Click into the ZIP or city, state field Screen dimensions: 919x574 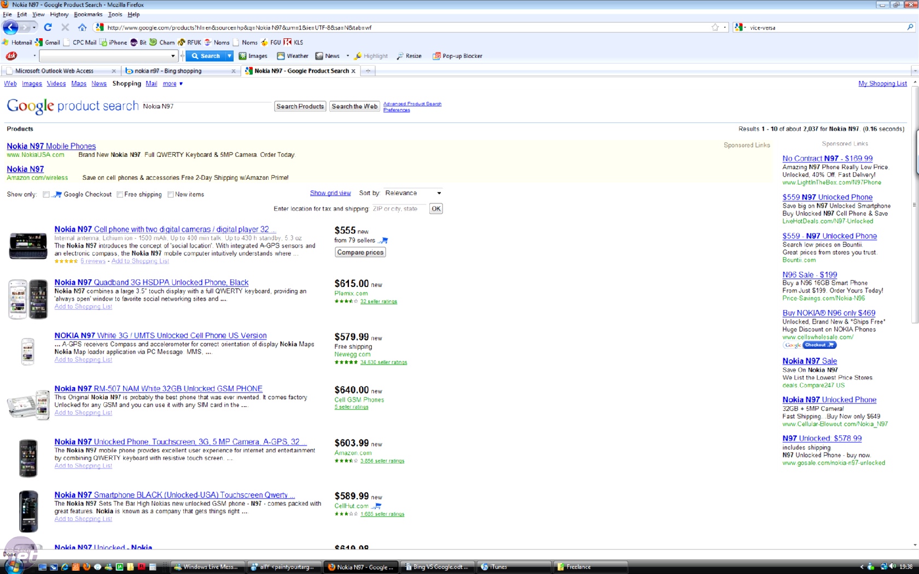tap(399, 209)
